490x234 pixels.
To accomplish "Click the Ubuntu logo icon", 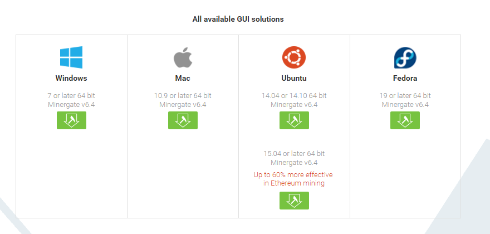I will tap(294, 57).
